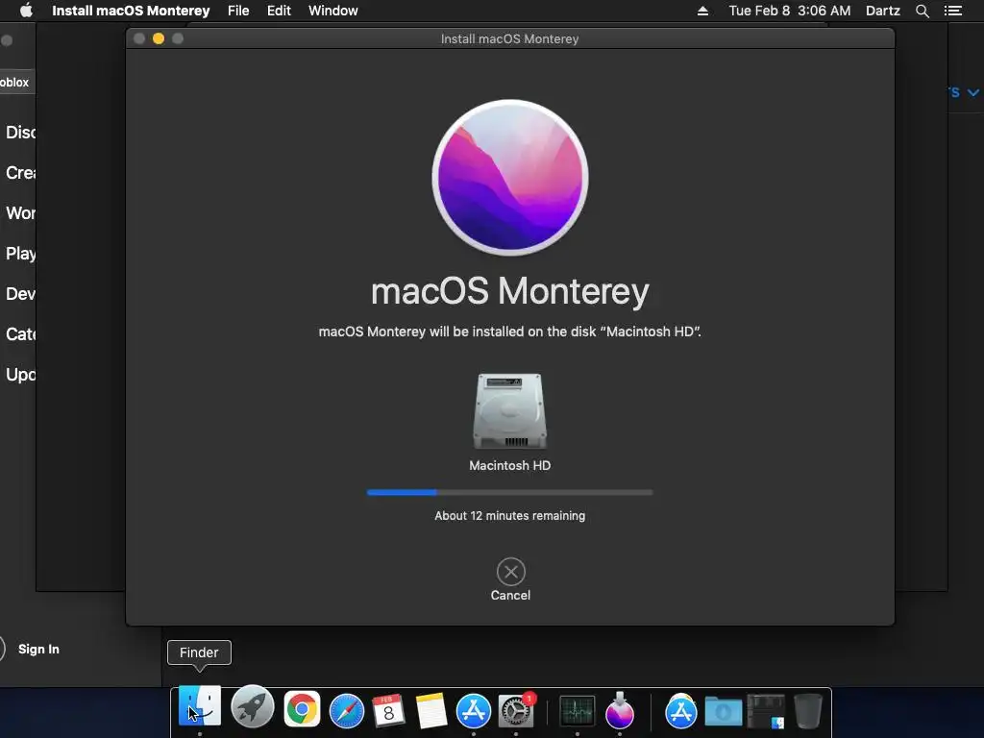Select Categories in App Store sidebar
The height and width of the screenshot is (738, 984).
[20, 333]
